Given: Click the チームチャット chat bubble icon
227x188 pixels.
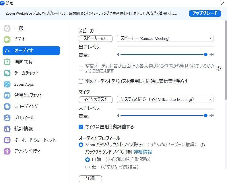Looking at the screenshot, I should (7, 73).
